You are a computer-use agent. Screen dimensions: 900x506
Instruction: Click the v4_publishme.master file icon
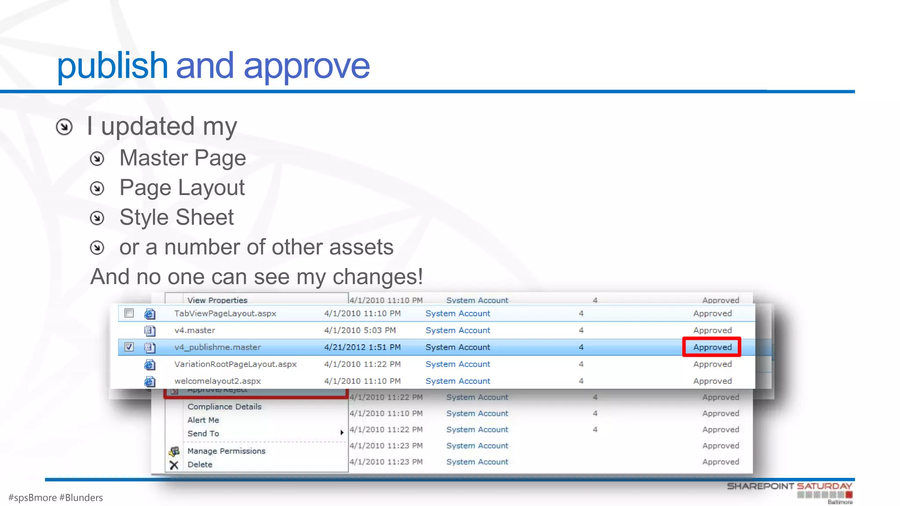pyautogui.click(x=149, y=347)
